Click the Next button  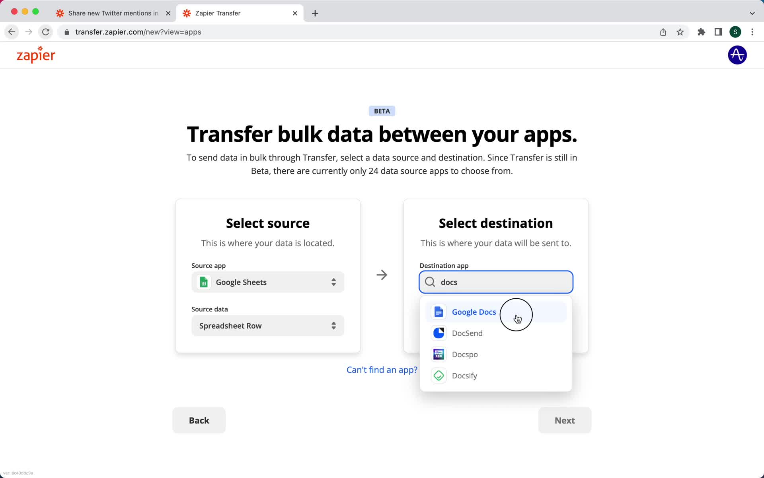[565, 420]
